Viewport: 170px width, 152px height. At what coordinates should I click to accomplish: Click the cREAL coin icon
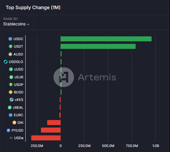pos(10,107)
